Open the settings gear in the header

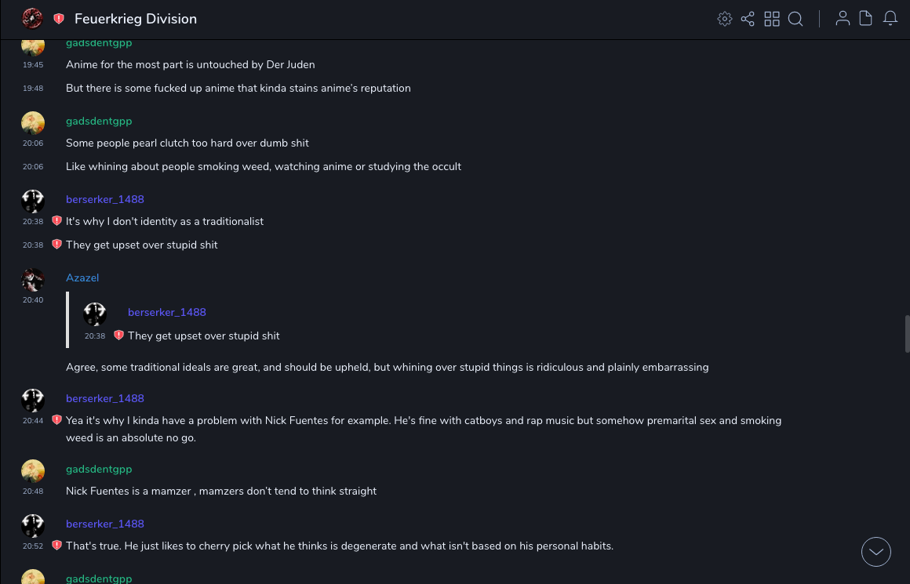pyautogui.click(x=725, y=19)
